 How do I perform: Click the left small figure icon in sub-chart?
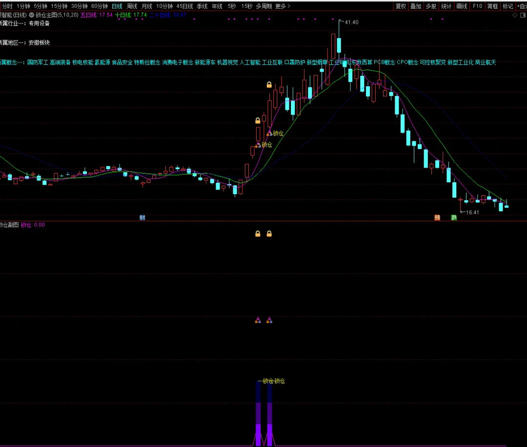(258, 320)
